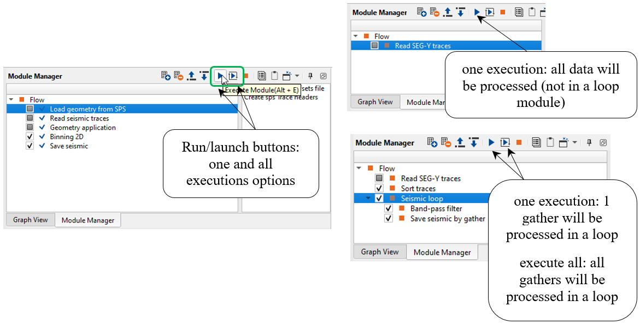This screenshot has width=640, height=324.
Task: Switch to Graph View tab below Binning 2D flow
Action: (31, 220)
